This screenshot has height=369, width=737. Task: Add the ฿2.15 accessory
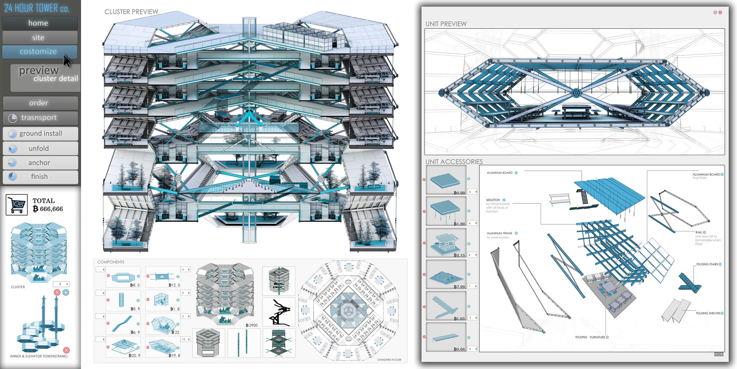click(x=469, y=244)
